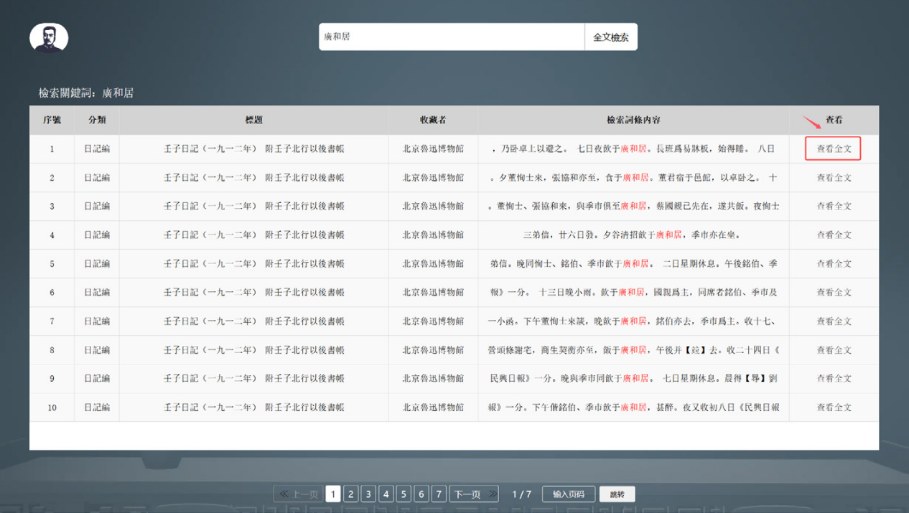Viewport: 909px width, 513px height.
Task: Open 查看全文 for result row 1
Action: coord(834,149)
